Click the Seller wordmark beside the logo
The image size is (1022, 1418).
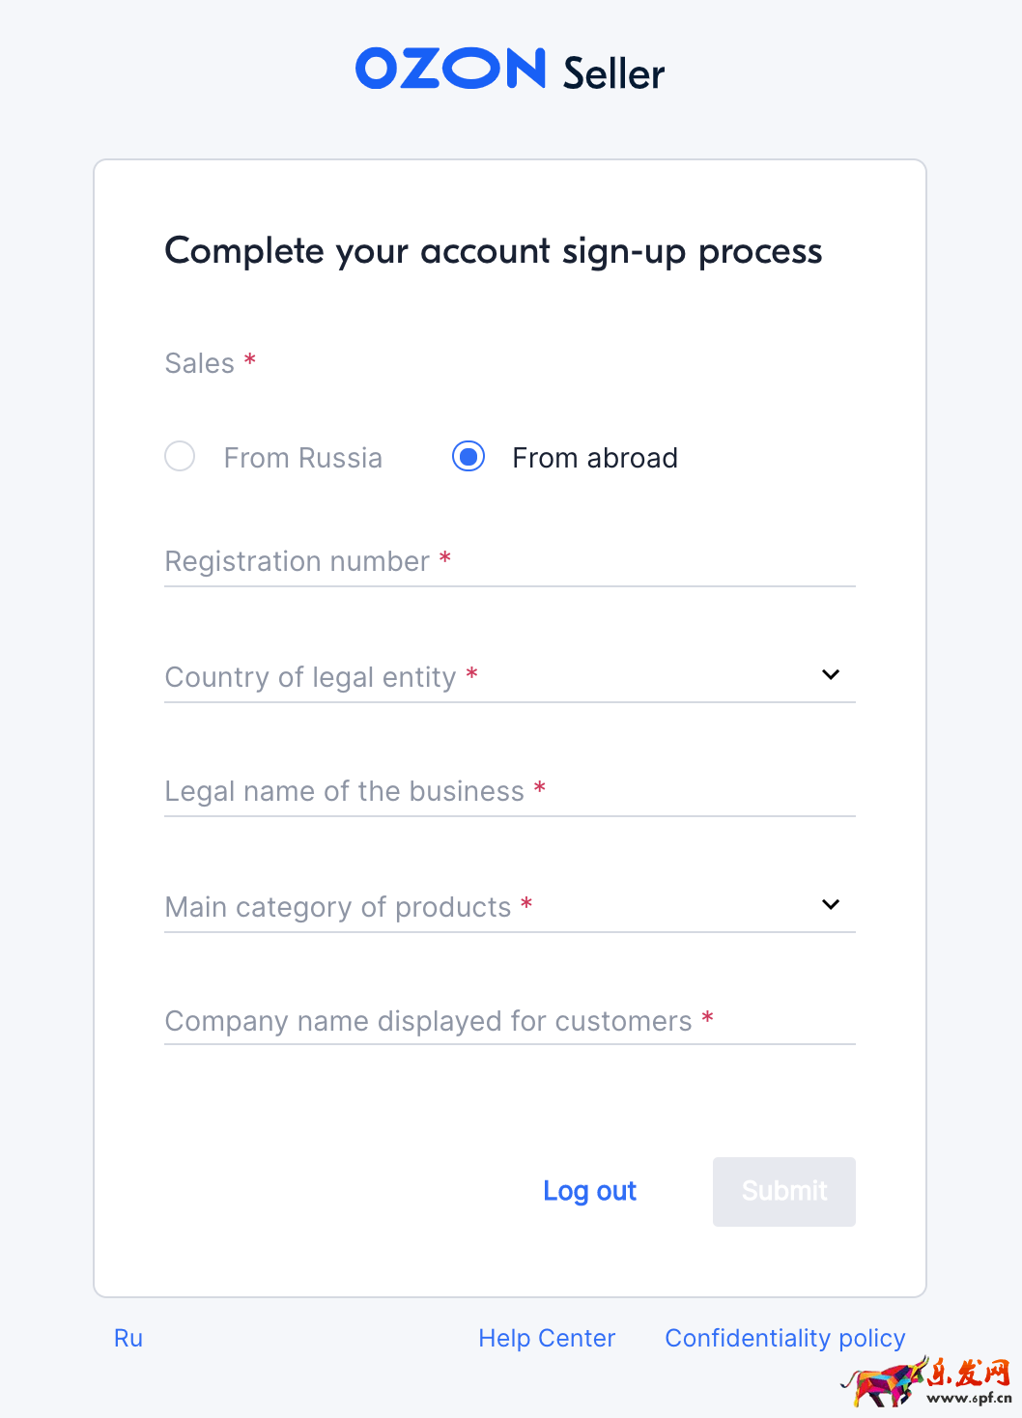[x=613, y=73]
